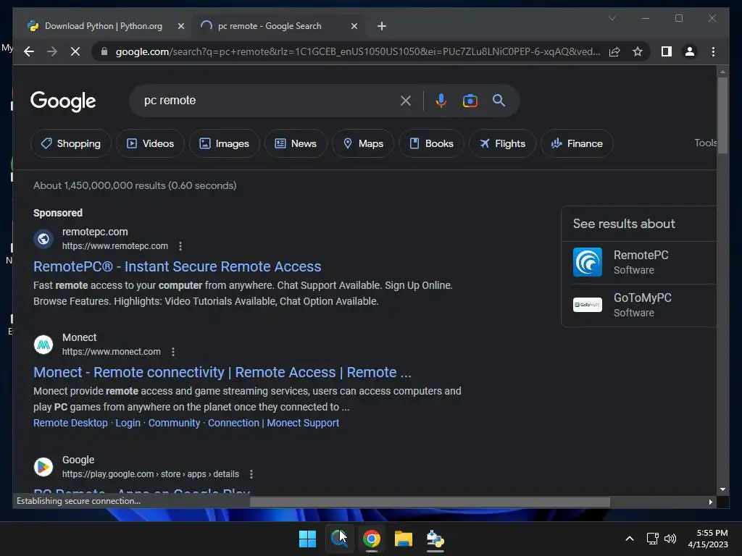Go back to the previous page
Screen dimensions: 742x556
click(x=29, y=51)
